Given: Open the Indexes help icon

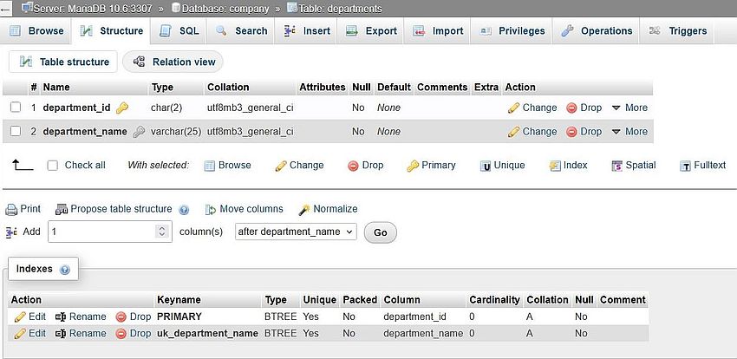Looking at the screenshot, I should (65, 270).
